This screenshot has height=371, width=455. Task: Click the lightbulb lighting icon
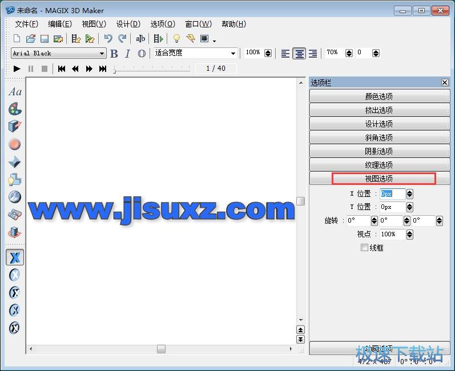click(176, 38)
